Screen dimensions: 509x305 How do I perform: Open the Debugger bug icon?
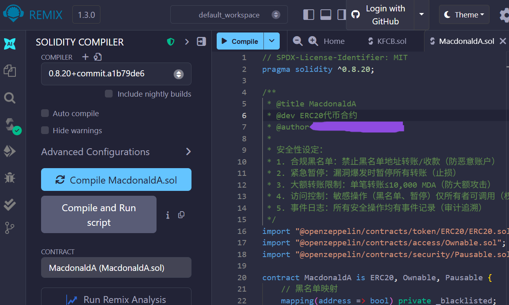pyautogui.click(x=10, y=177)
